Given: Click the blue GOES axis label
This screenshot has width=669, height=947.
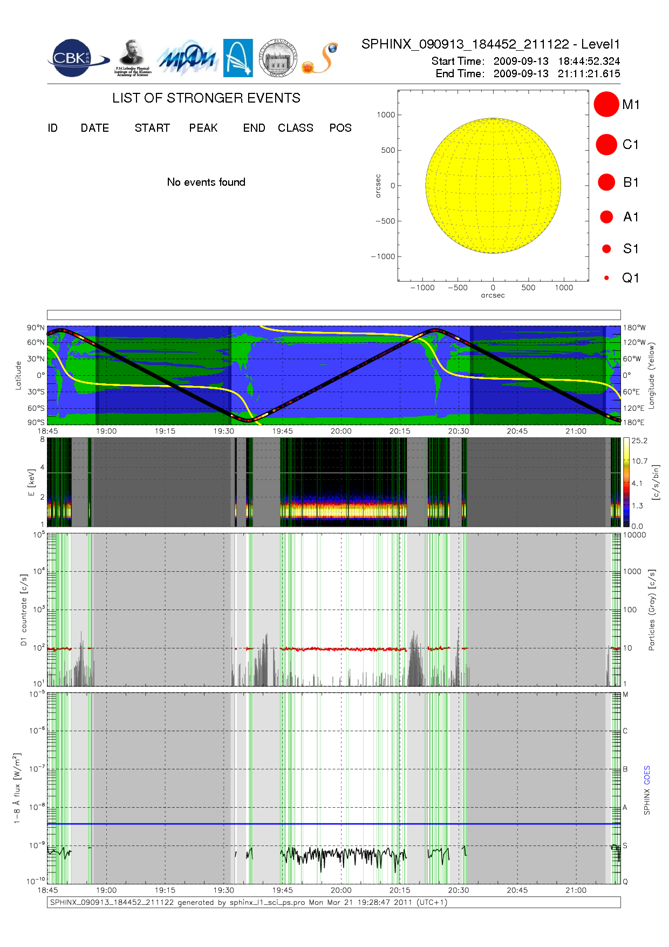Looking at the screenshot, I should [x=647, y=775].
